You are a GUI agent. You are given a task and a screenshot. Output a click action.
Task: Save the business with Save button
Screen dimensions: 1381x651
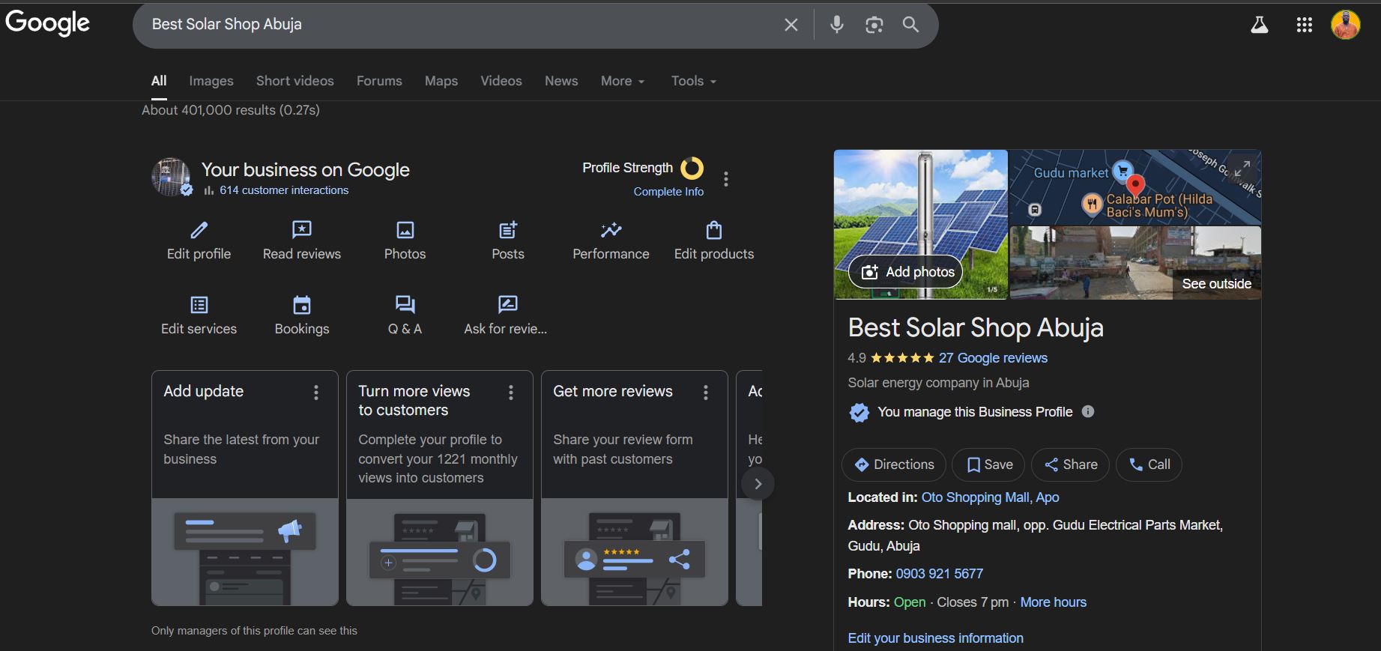pyautogui.click(x=989, y=464)
